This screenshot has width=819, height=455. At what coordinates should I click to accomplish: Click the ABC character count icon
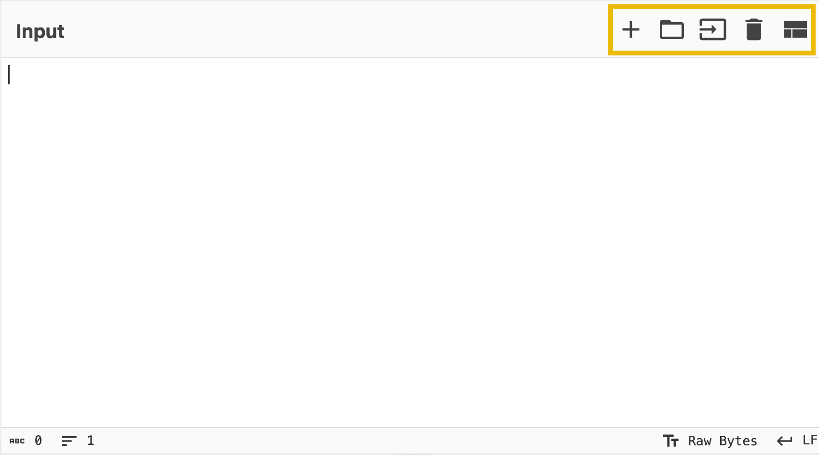tap(17, 441)
